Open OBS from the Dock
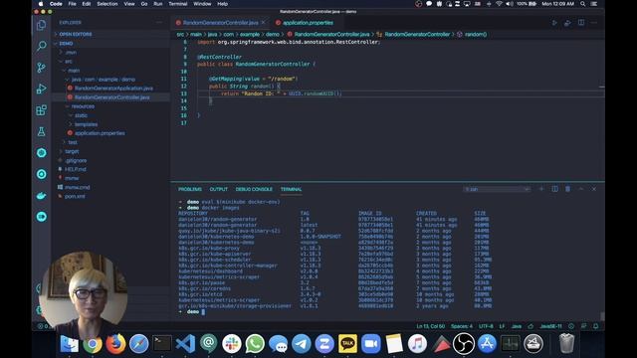Viewport: 637px width, 358px height. coord(464,344)
